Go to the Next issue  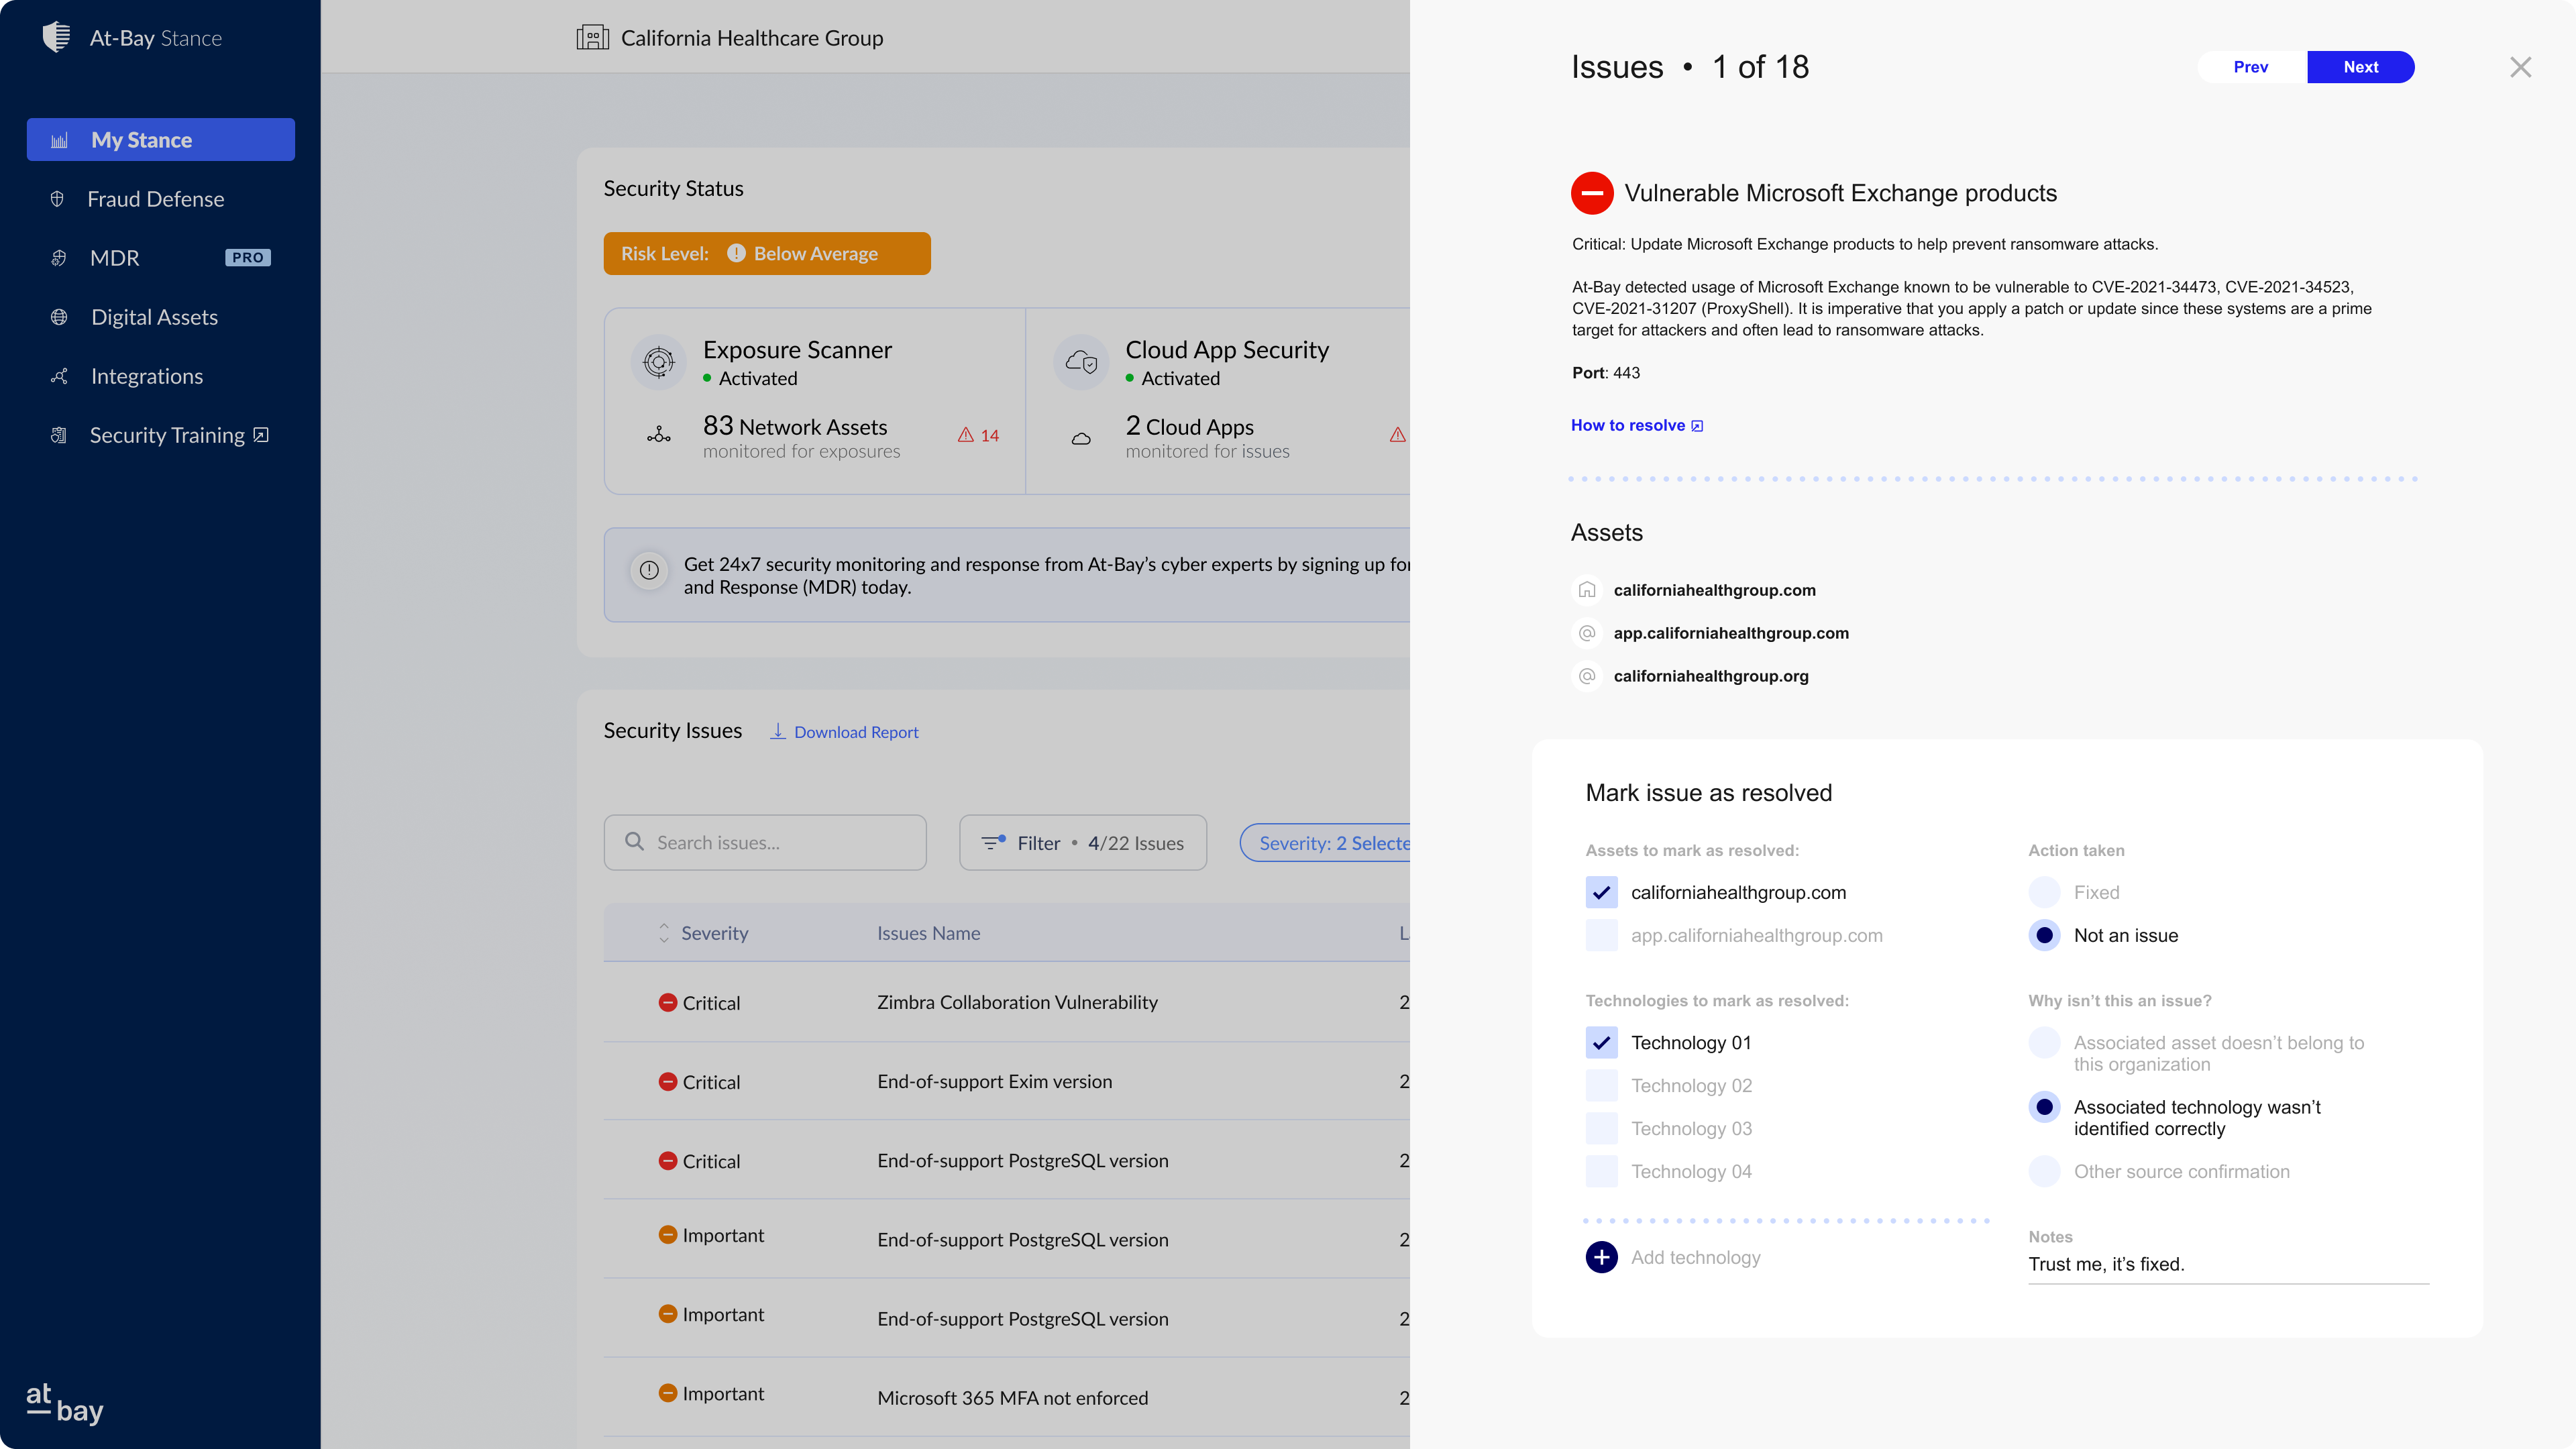(x=2360, y=67)
